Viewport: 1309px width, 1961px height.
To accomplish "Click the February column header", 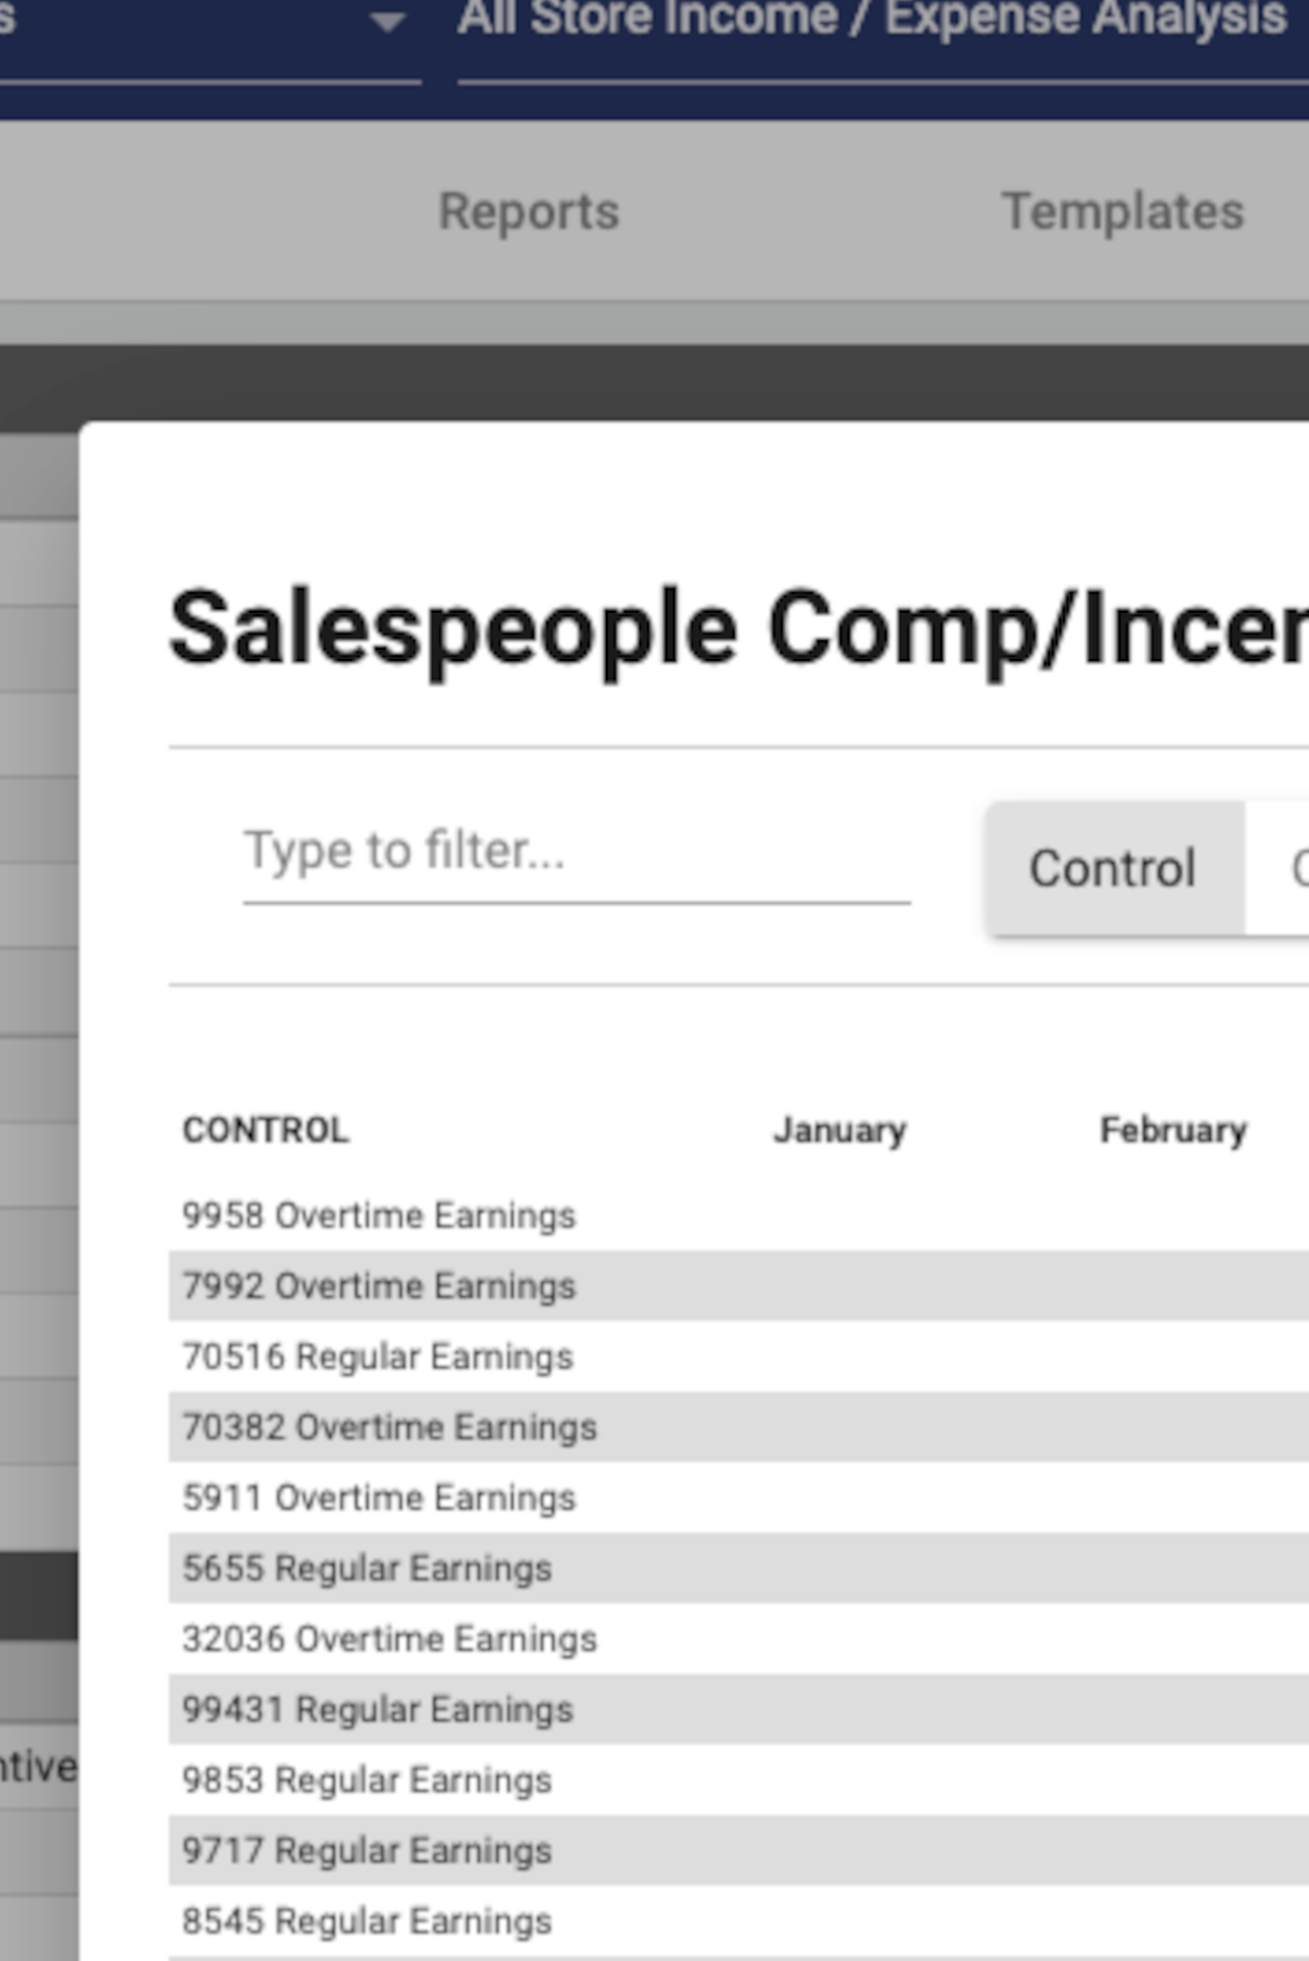I will click(x=1173, y=1131).
